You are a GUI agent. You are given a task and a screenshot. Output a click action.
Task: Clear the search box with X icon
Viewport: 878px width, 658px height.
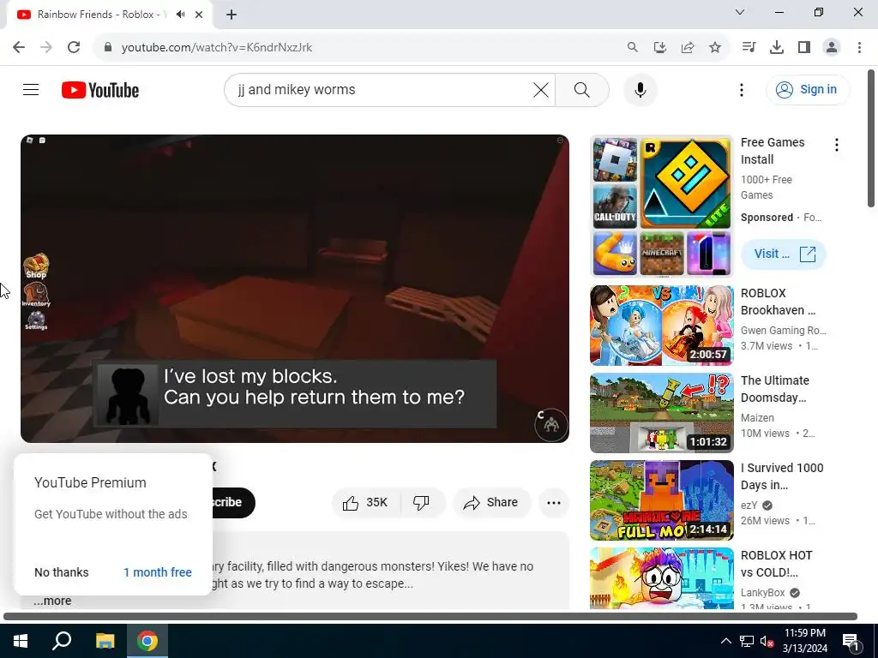(x=540, y=89)
